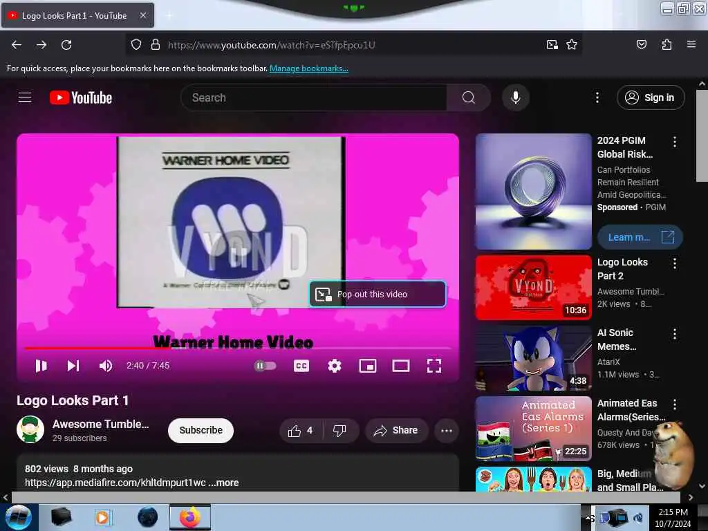The height and width of the screenshot is (531, 708).
Task: Click the search magnifier button
Action: [x=469, y=97]
